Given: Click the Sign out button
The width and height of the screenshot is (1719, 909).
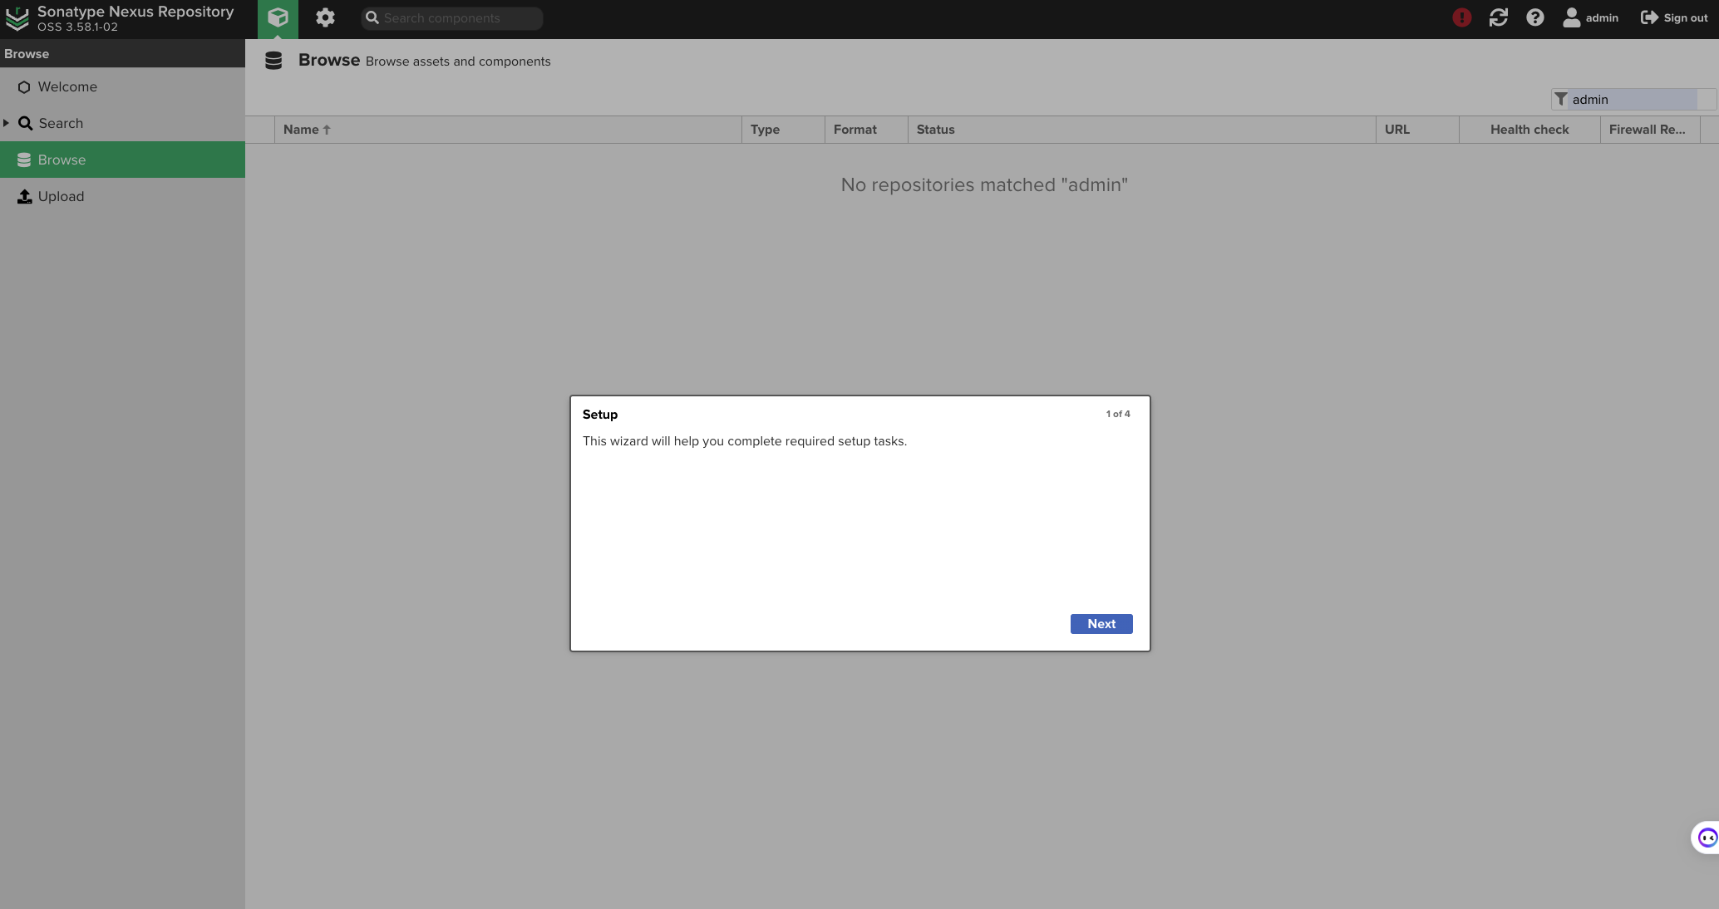Looking at the screenshot, I should 1673,17.
